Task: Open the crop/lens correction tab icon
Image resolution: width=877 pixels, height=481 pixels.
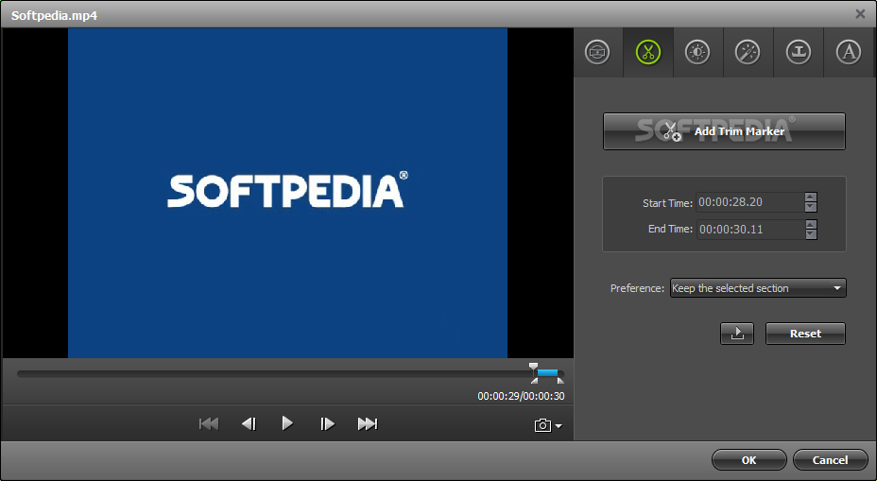Action: 597,53
